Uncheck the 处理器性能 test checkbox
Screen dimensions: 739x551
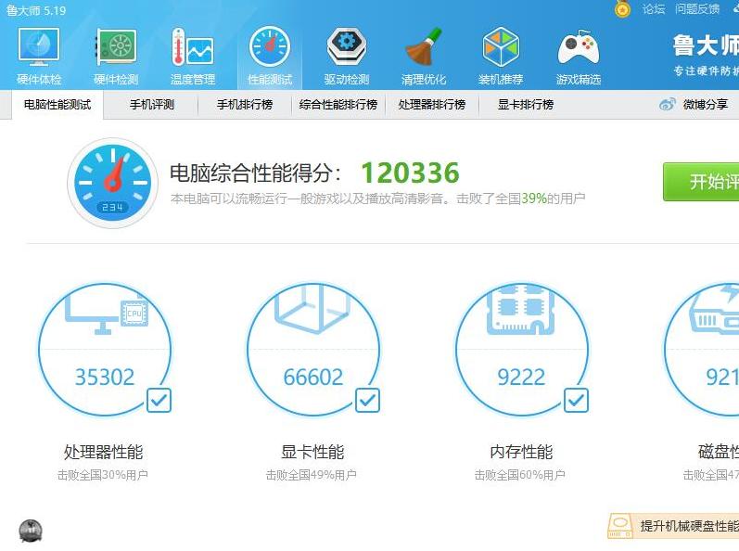(159, 400)
